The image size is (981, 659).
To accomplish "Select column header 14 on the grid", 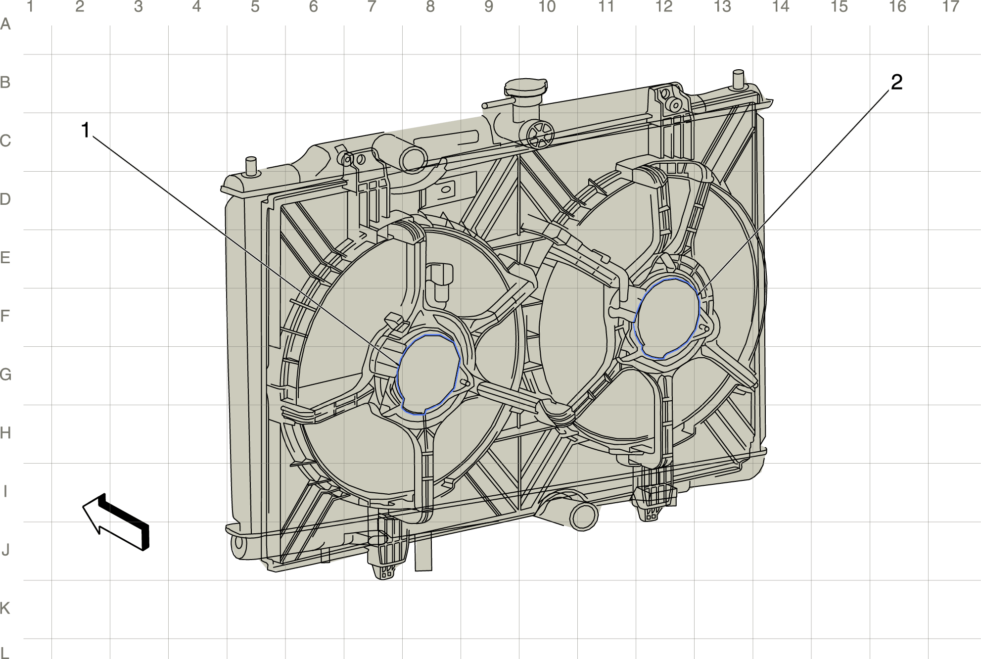I will click(781, 7).
